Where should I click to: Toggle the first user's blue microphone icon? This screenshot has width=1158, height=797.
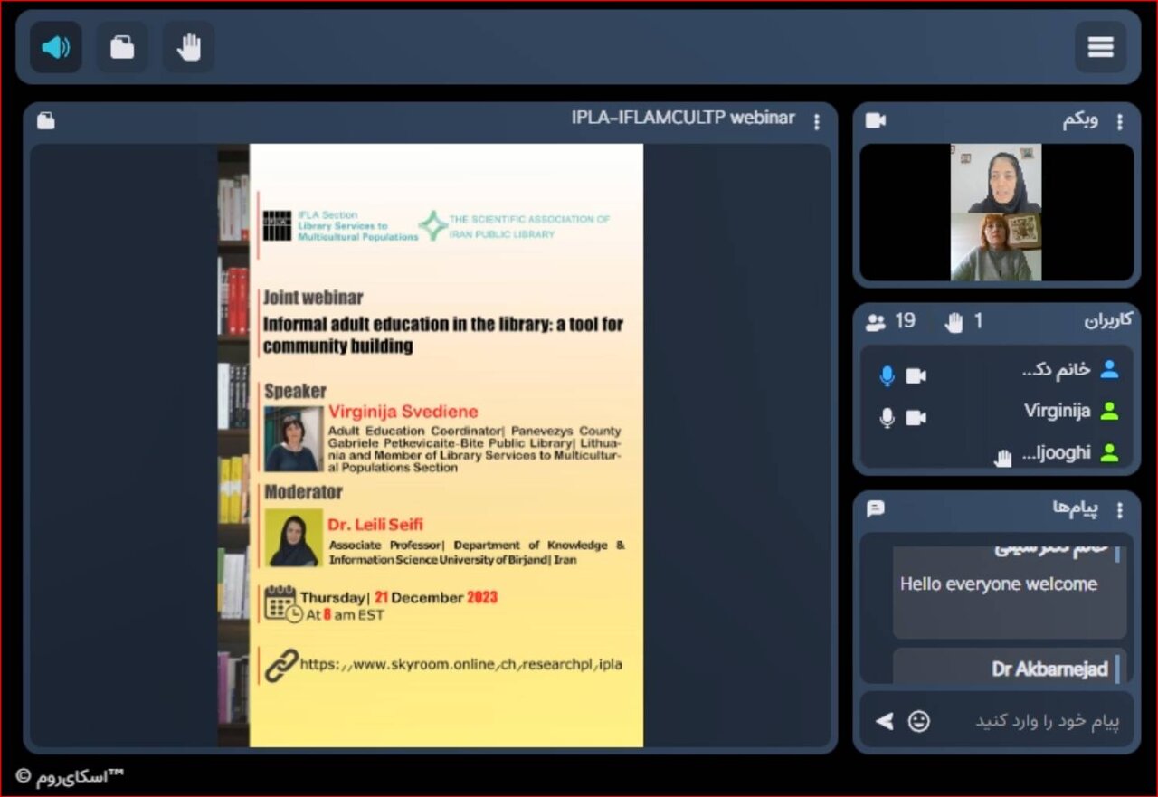(887, 375)
